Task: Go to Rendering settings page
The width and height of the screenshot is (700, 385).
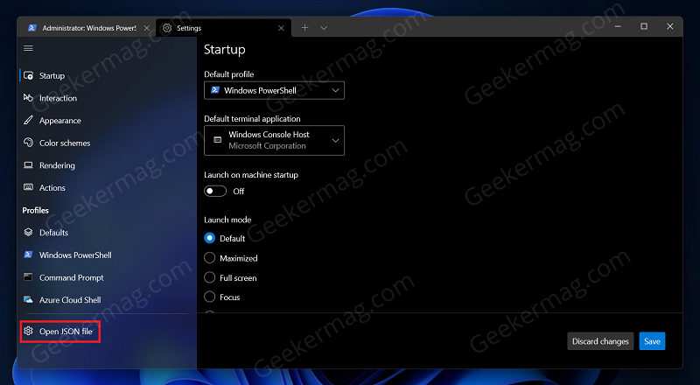Action: (57, 165)
